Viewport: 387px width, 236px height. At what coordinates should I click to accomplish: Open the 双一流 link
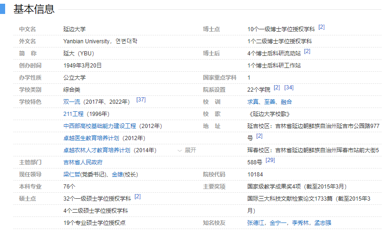[x=73, y=102]
